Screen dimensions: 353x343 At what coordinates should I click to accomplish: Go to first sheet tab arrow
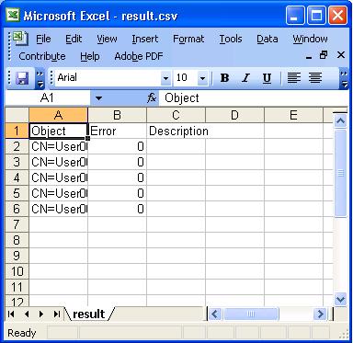pos(11,314)
